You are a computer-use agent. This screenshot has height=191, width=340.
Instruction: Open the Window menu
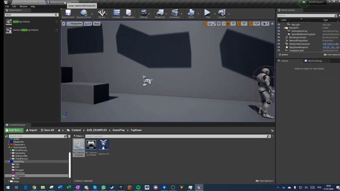(23, 6)
